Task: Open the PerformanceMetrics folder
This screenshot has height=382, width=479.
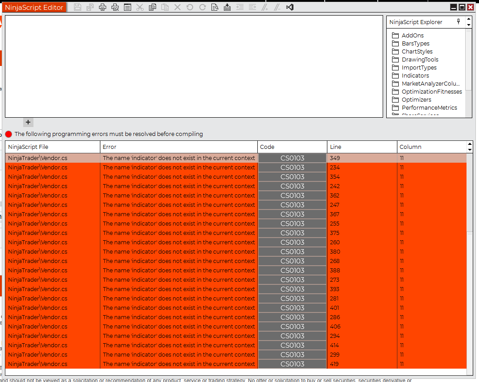Action: point(424,107)
